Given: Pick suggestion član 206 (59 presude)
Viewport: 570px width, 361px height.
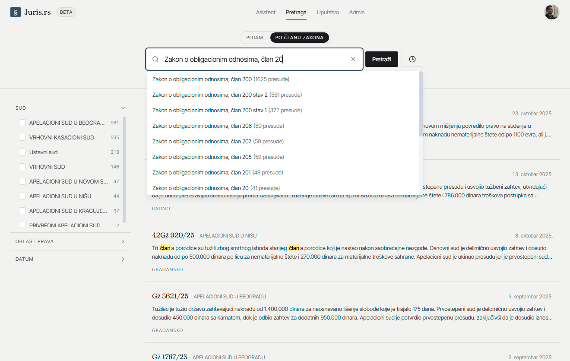Looking at the screenshot, I should (x=283, y=126).
